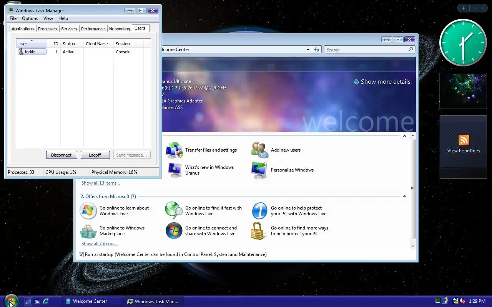Click the 1:29 PM taskbar clock
The height and width of the screenshot is (307, 492).
[x=477, y=301]
